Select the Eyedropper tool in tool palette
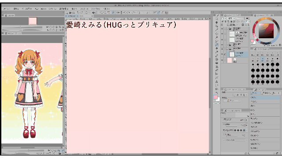 tap(217, 29)
